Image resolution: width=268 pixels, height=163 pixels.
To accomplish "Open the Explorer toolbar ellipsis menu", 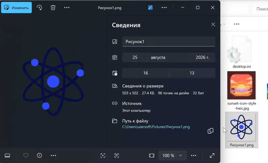I will click(237, 24).
